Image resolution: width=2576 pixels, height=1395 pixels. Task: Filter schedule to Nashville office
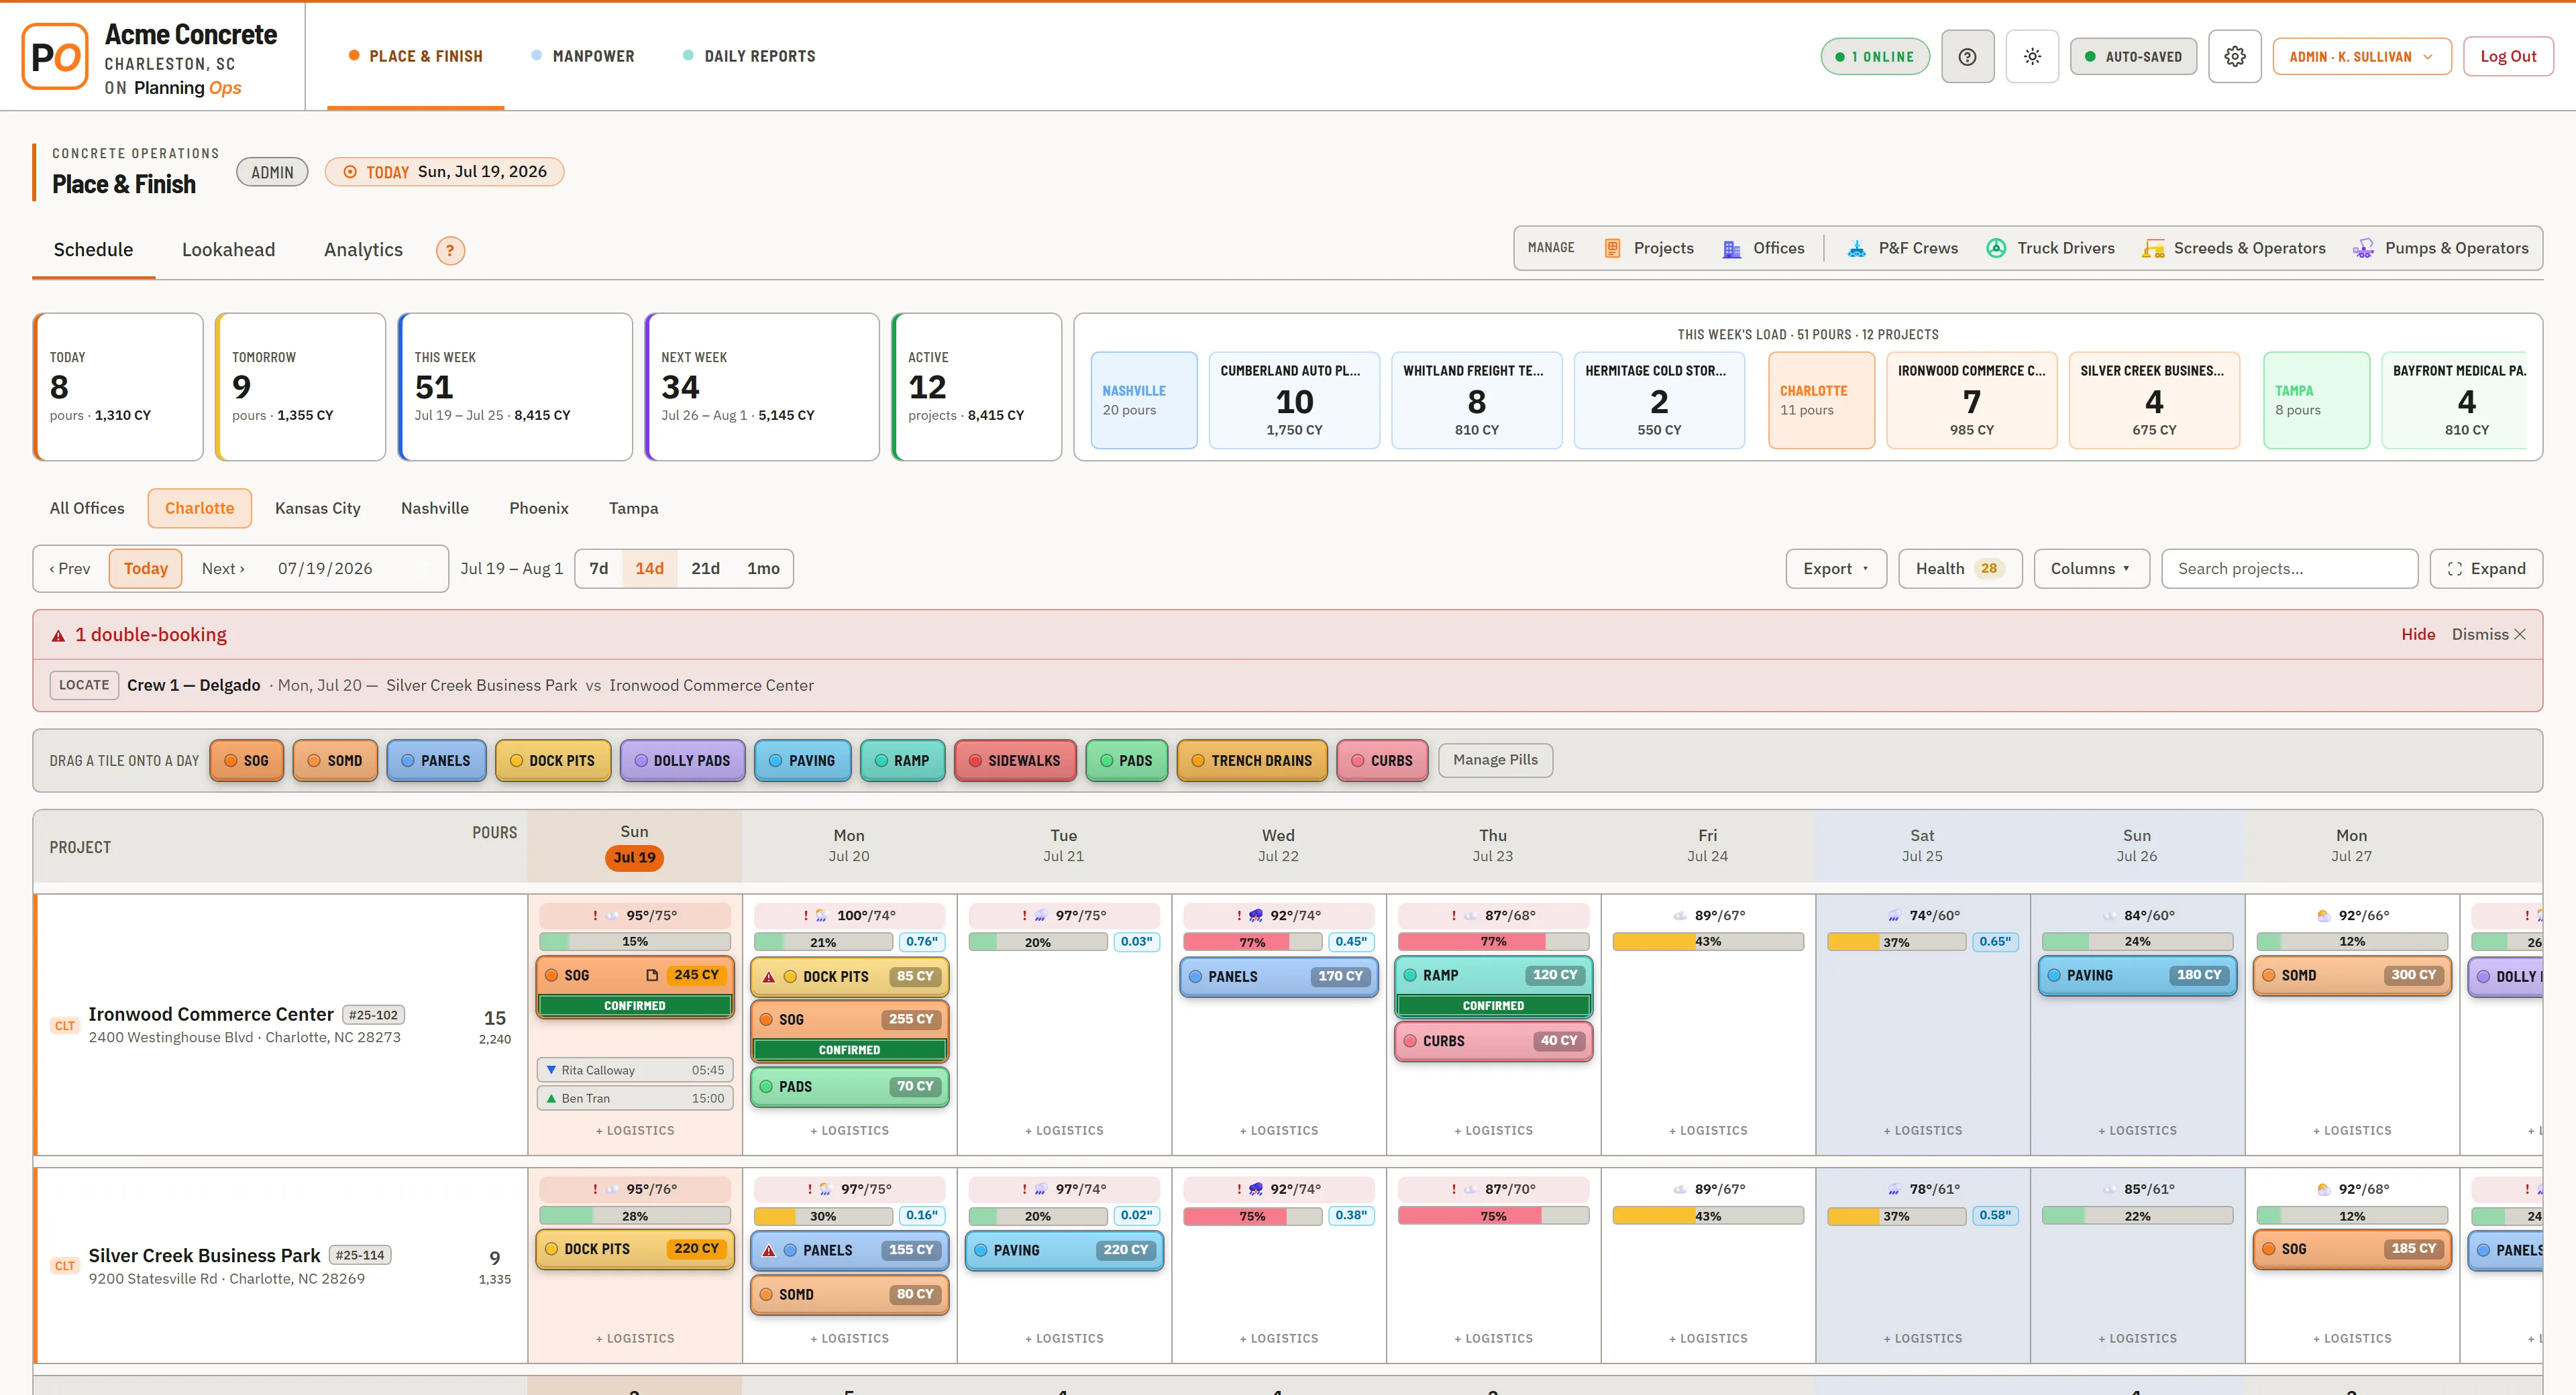pos(435,508)
